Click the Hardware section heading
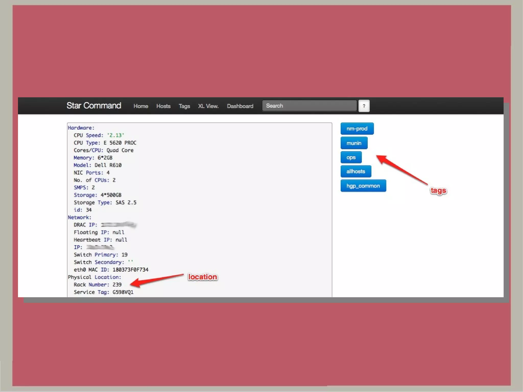Viewport: 523px width, 392px height. point(81,128)
